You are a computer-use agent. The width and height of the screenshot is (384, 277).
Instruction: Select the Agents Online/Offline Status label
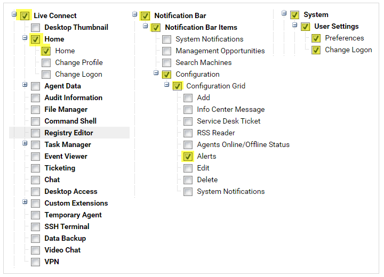coord(243,144)
